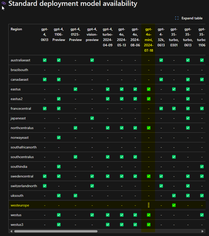Screen dimensions: 209x236
Task: Click the 'canadaeast' region name
Action: tap(19, 79)
